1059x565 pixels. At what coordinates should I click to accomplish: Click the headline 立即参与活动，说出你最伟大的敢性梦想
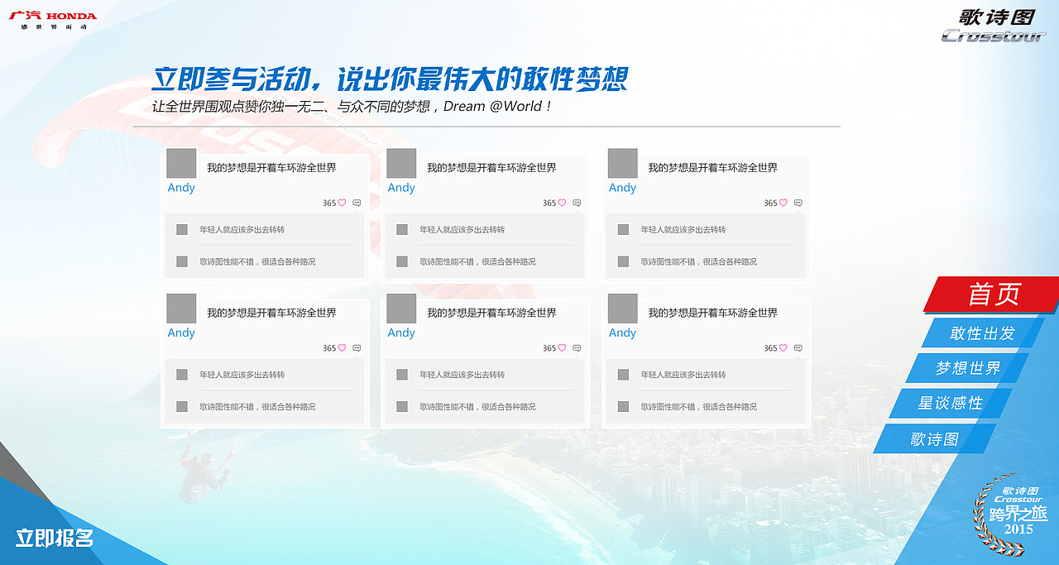pos(390,79)
